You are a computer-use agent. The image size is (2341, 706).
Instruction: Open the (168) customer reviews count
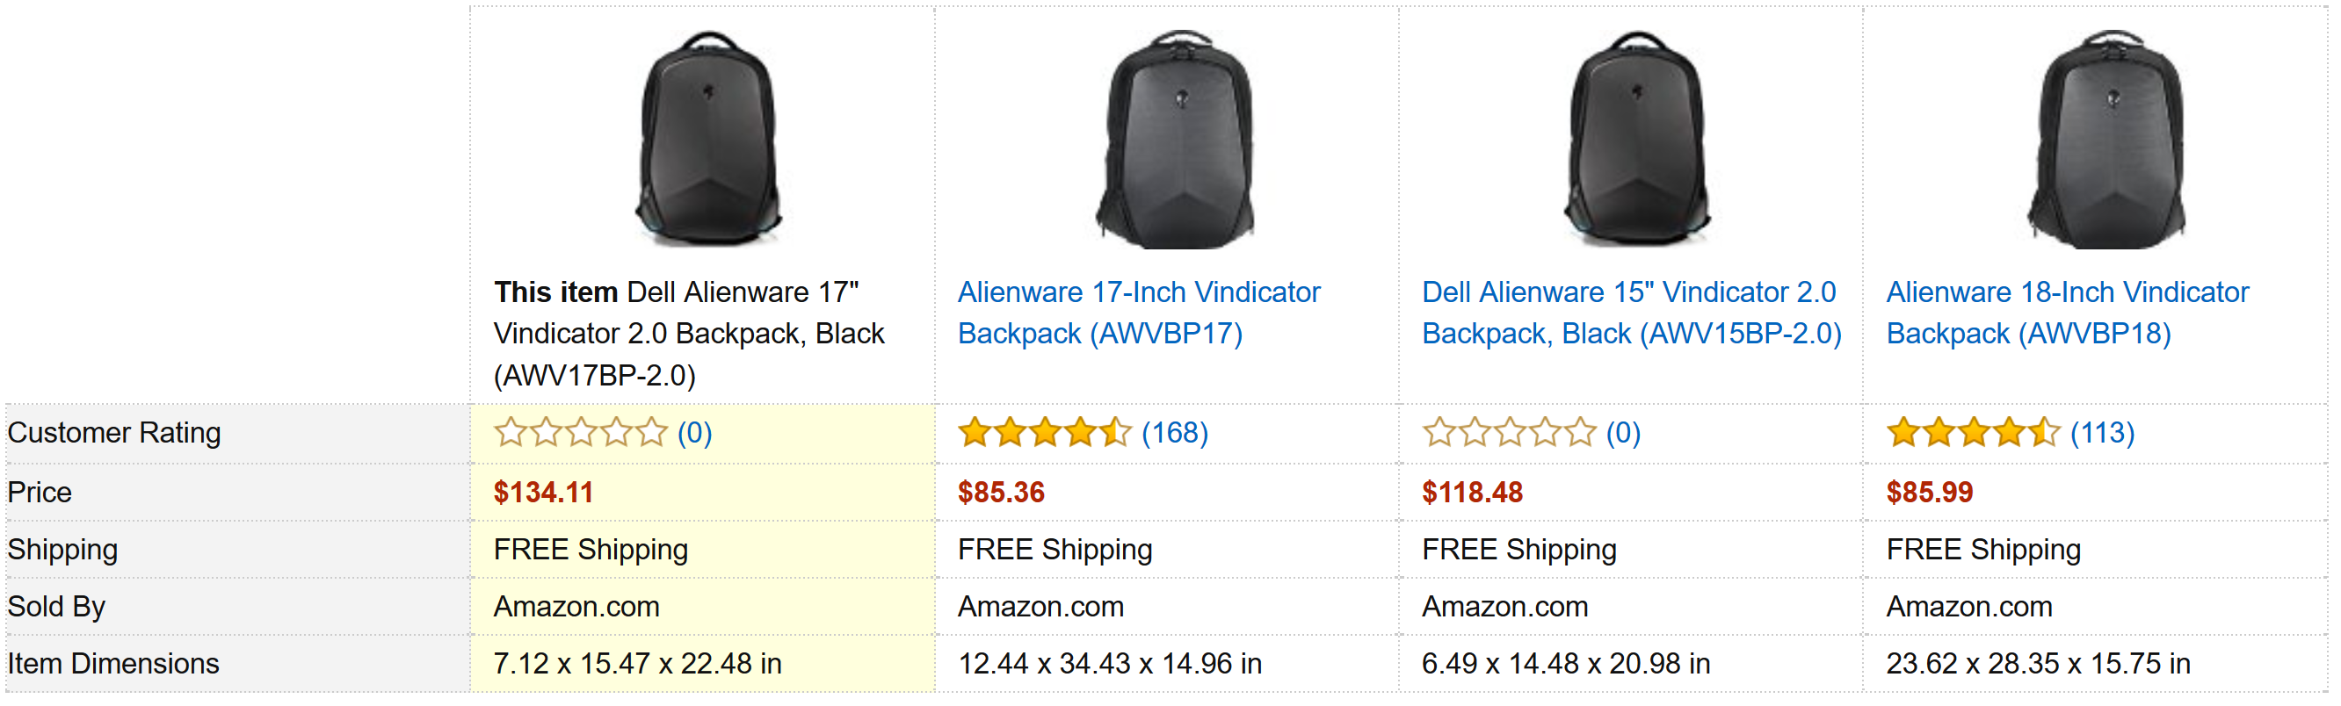click(x=1175, y=433)
